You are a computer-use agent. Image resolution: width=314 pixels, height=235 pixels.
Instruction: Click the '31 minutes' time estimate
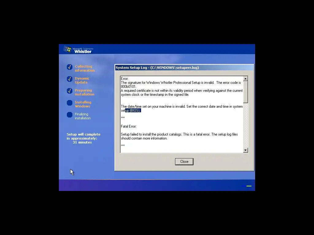(x=82, y=142)
